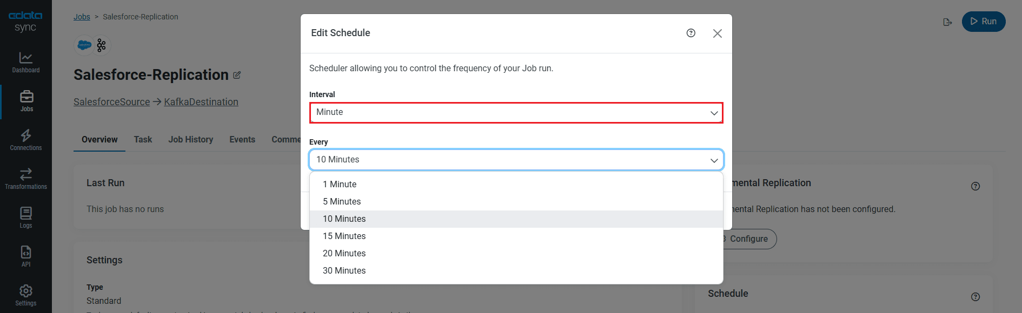The height and width of the screenshot is (313, 1022).
Task: Collapse the Every dropdown field
Action: 516,160
